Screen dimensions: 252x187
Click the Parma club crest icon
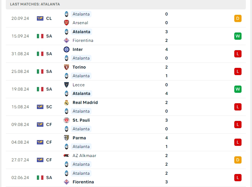pos(67,138)
